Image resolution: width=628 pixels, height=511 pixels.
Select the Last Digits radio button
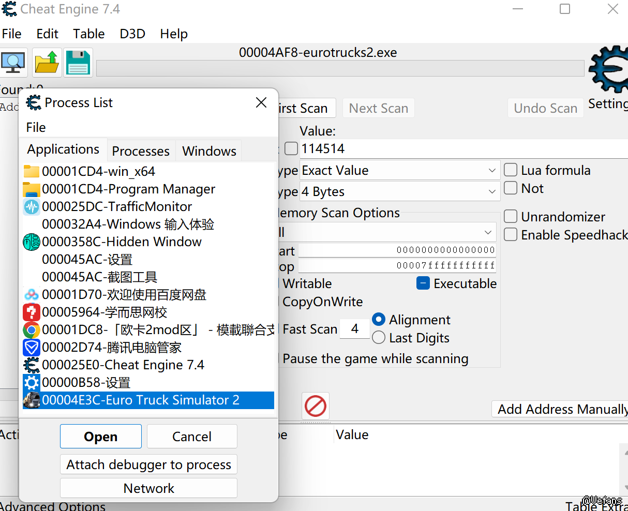379,338
